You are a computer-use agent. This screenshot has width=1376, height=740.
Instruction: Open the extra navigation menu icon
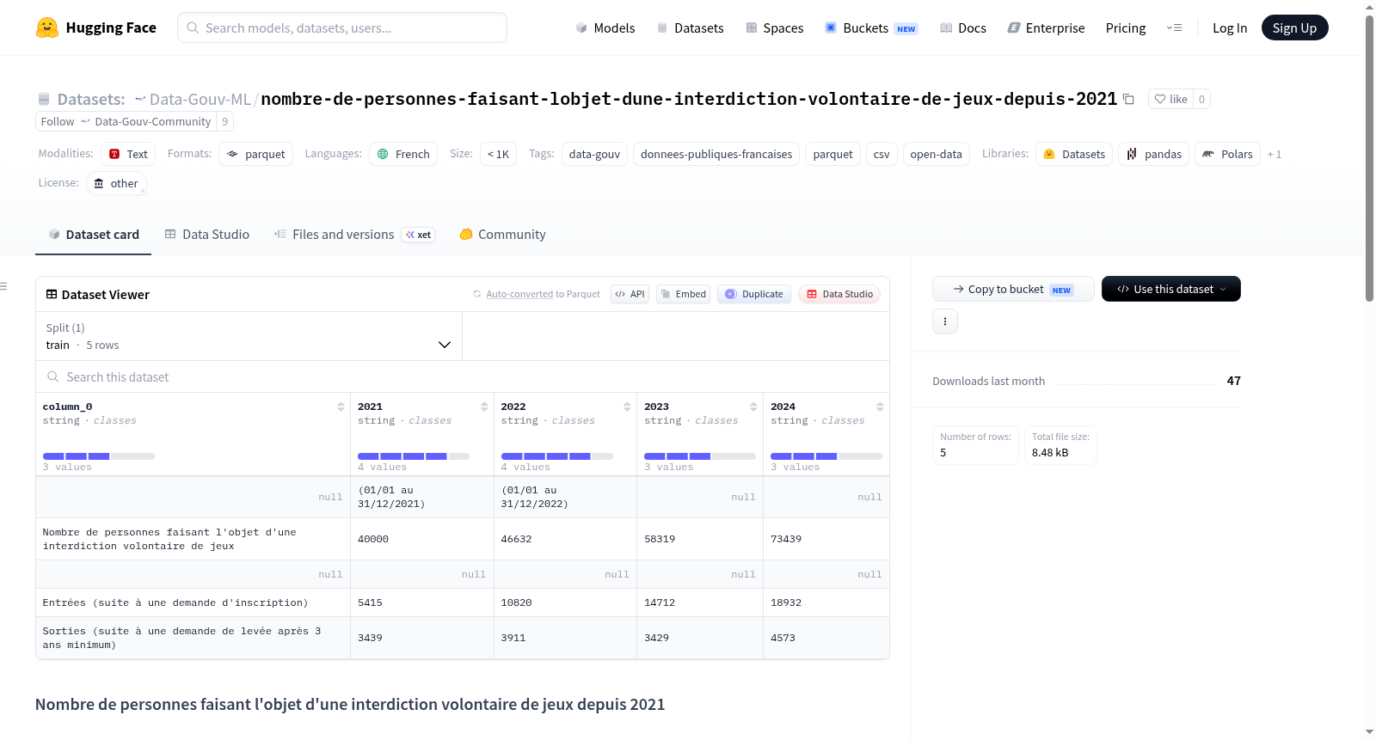[x=1174, y=28]
